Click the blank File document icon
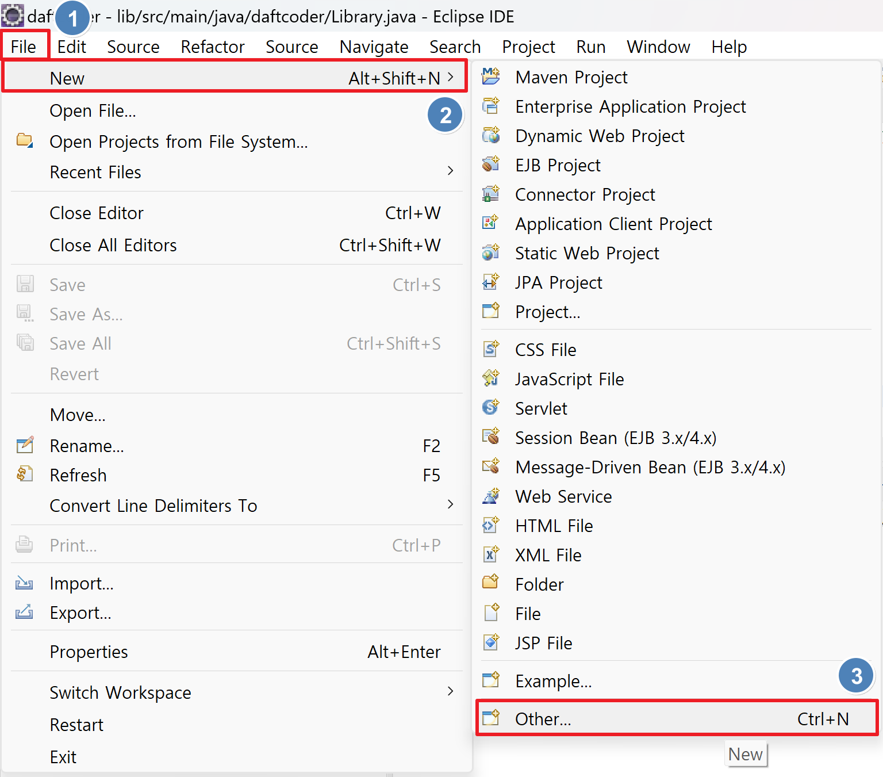 click(x=491, y=613)
